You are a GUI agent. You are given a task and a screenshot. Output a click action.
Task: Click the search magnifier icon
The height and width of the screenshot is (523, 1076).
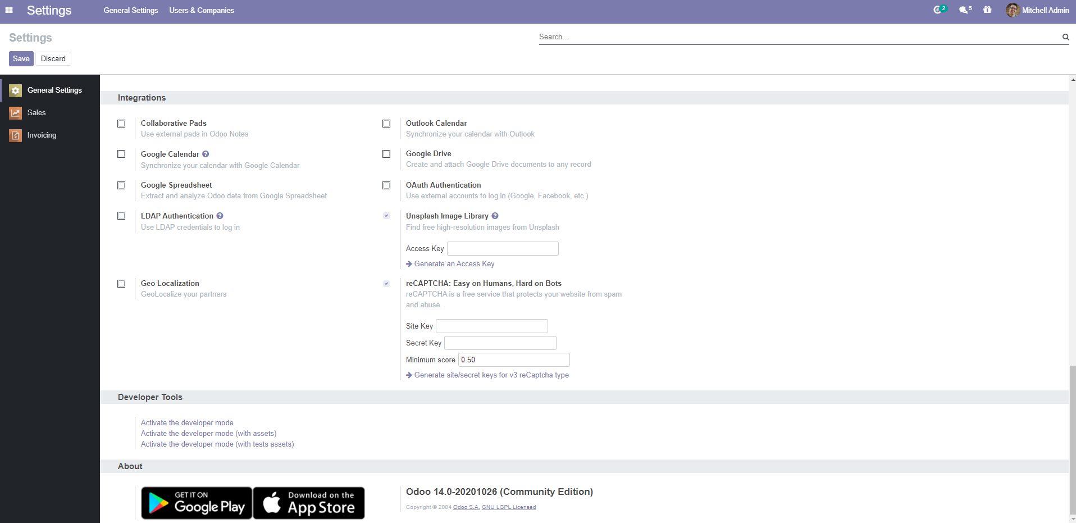coord(1065,37)
